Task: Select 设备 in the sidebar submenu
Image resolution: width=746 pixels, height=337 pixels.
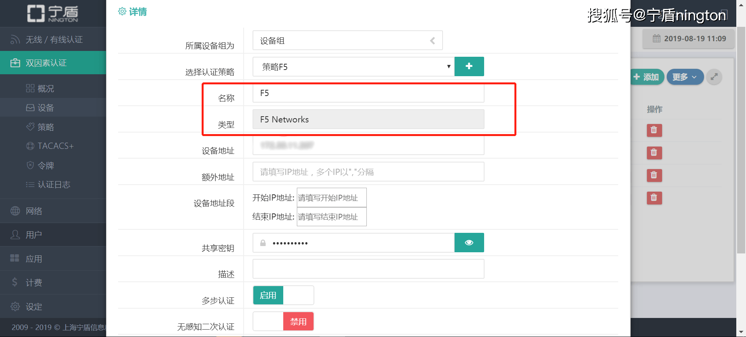Action: coord(53,108)
